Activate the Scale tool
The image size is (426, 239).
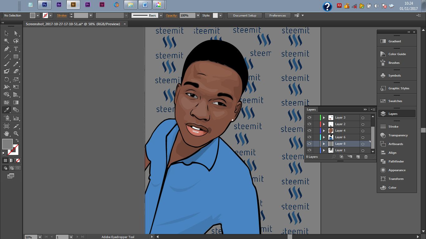[16, 79]
